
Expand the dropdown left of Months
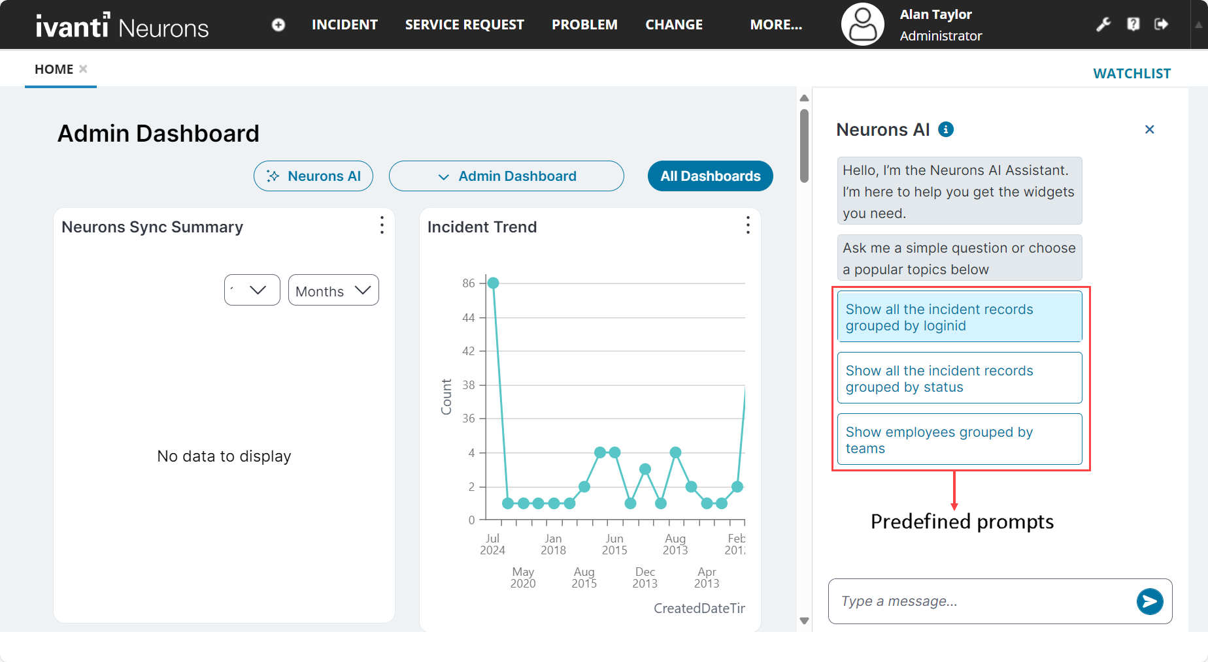pos(252,291)
